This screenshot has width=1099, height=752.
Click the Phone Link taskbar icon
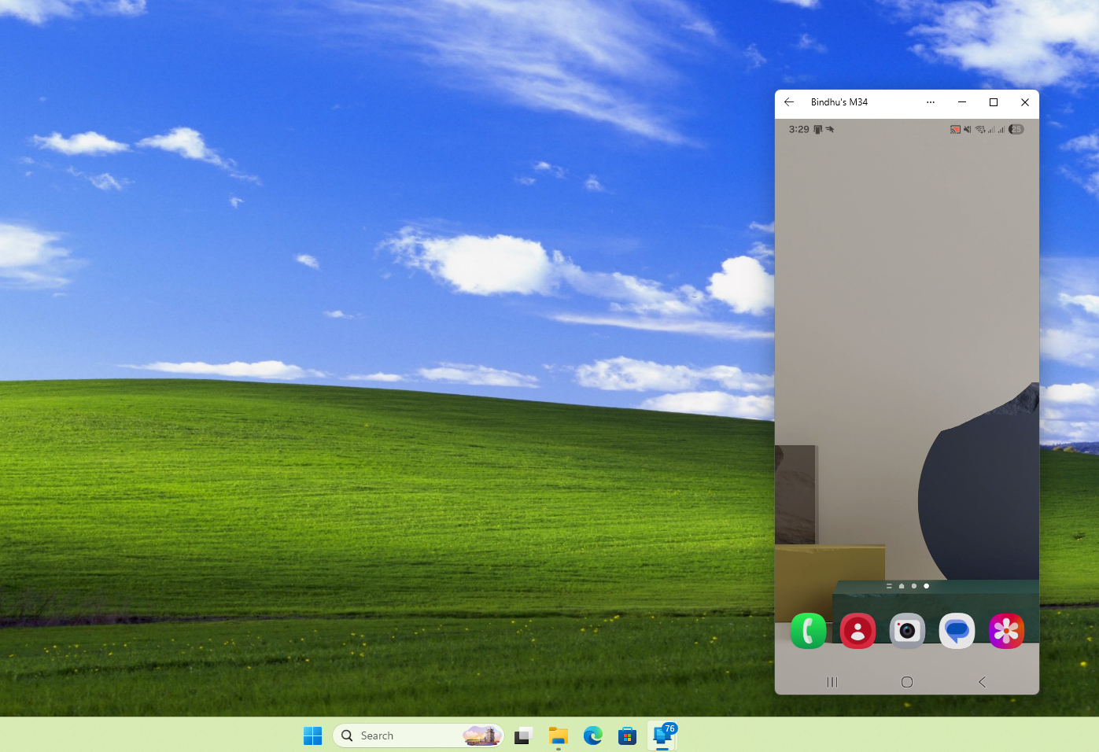pyautogui.click(x=662, y=737)
